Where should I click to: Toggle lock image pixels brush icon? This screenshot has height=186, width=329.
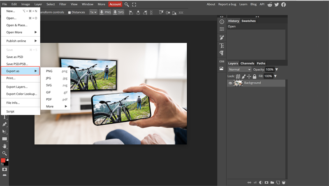(243, 77)
